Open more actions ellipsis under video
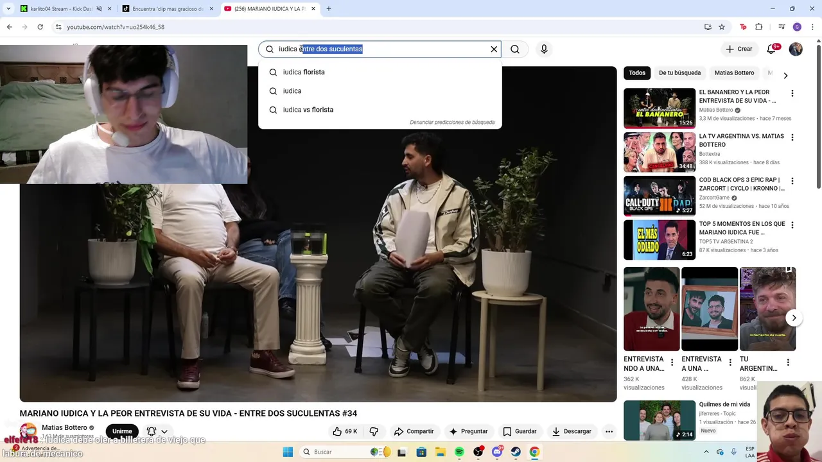The height and width of the screenshot is (462, 822). point(609,431)
